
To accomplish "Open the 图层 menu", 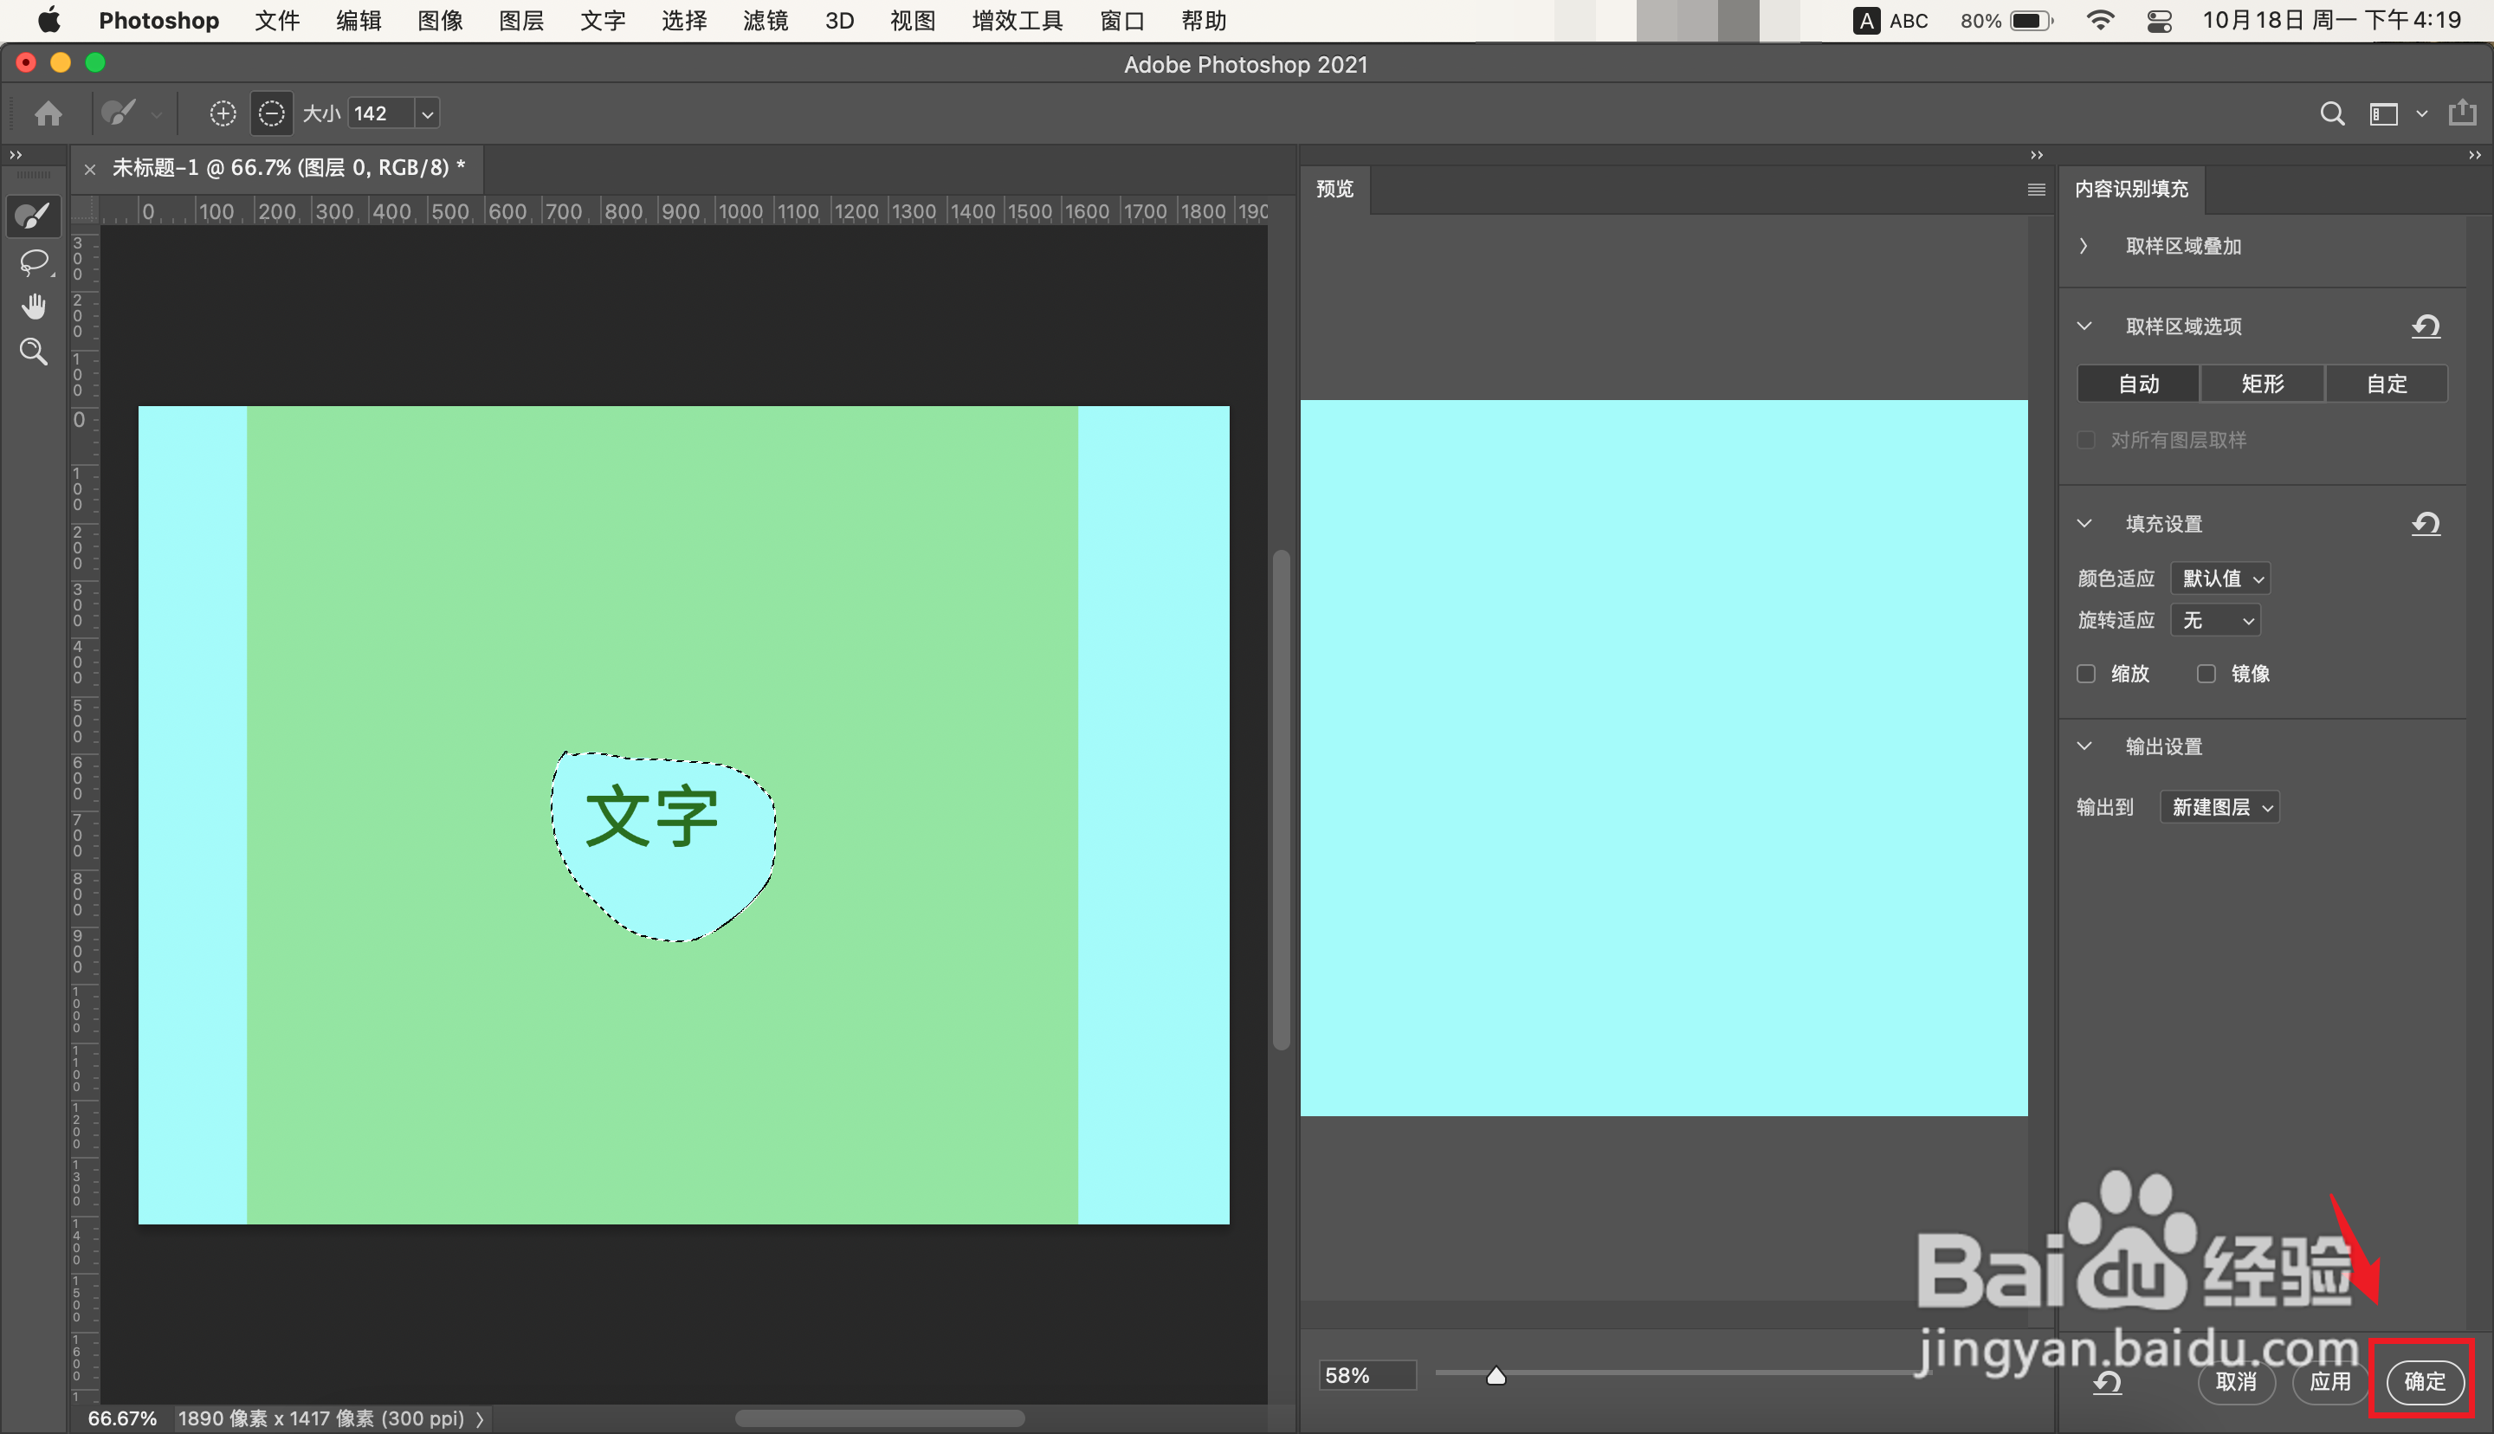I will coord(520,21).
